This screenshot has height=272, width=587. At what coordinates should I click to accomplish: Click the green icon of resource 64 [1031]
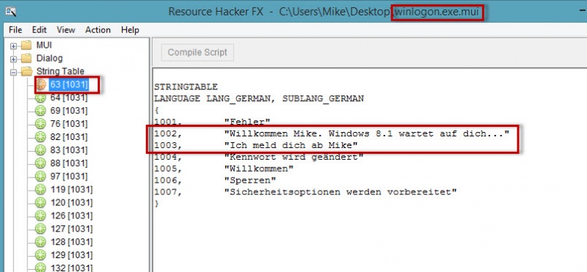41,98
